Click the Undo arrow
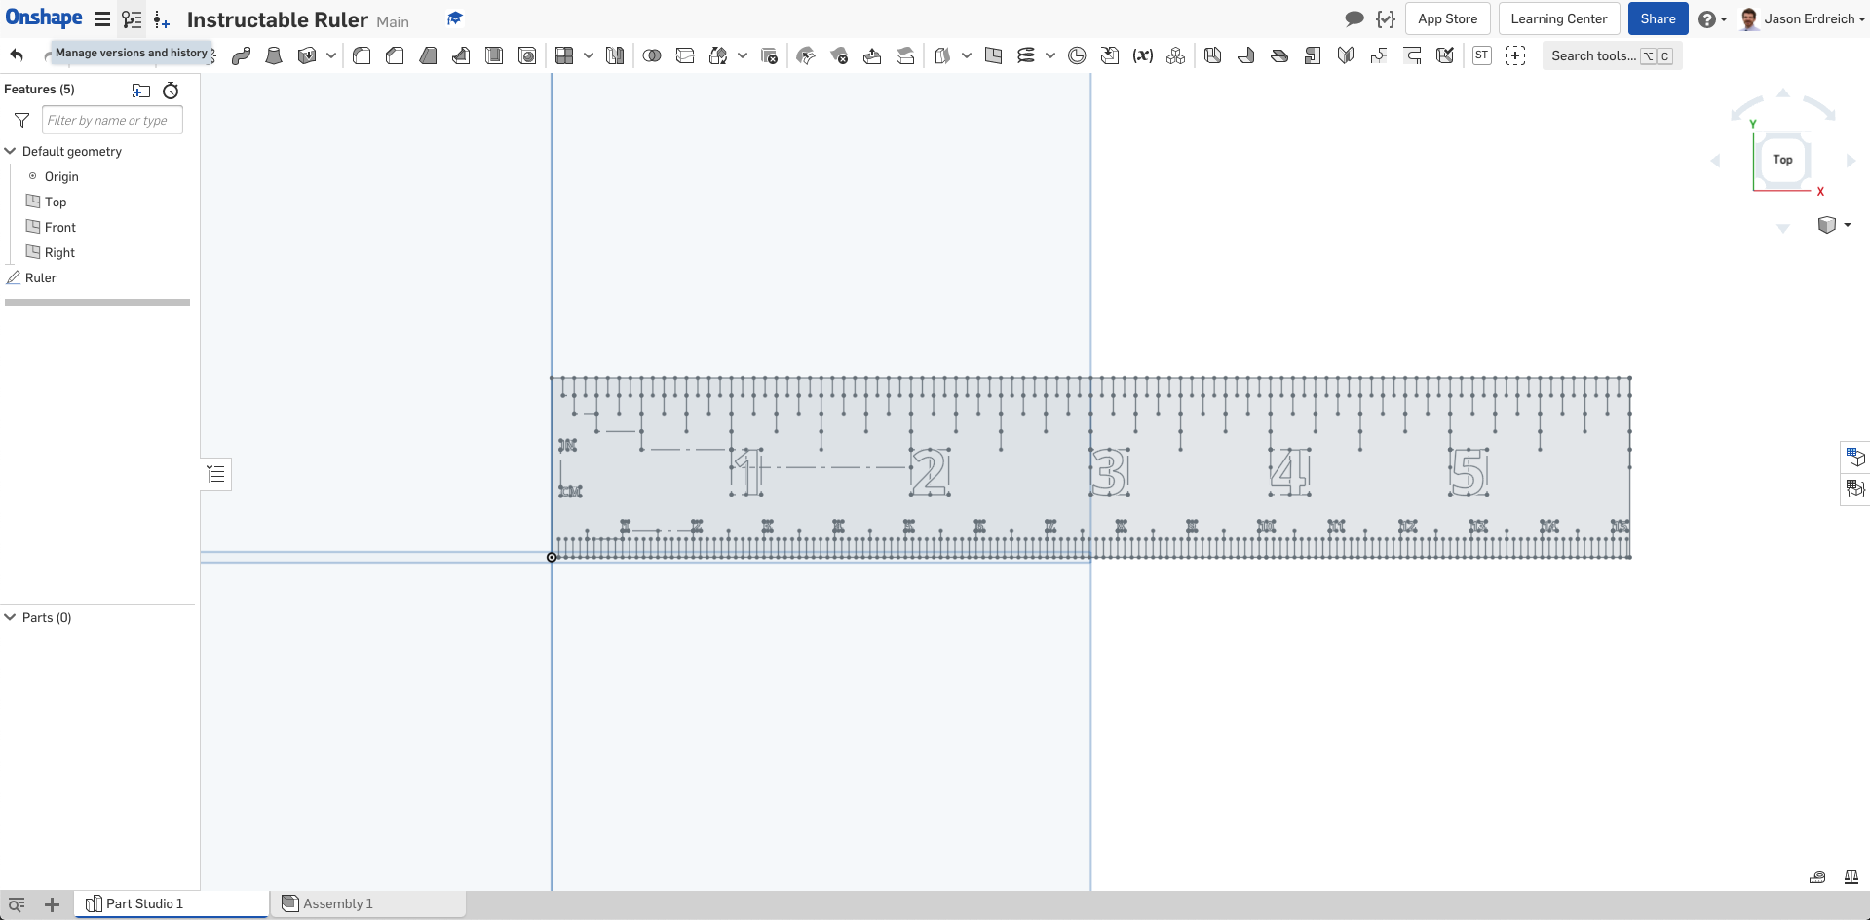The width and height of the screenshot is (1870, 920). point(16,55)
